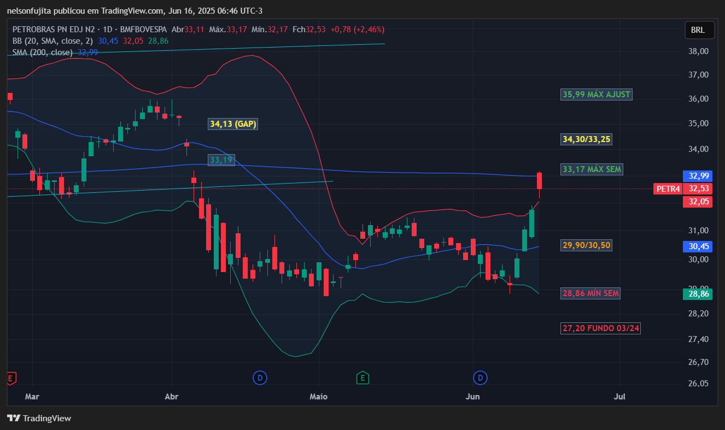
Task: Click the 28,86 green lower band price tag
Action: (x=699, y=294)
